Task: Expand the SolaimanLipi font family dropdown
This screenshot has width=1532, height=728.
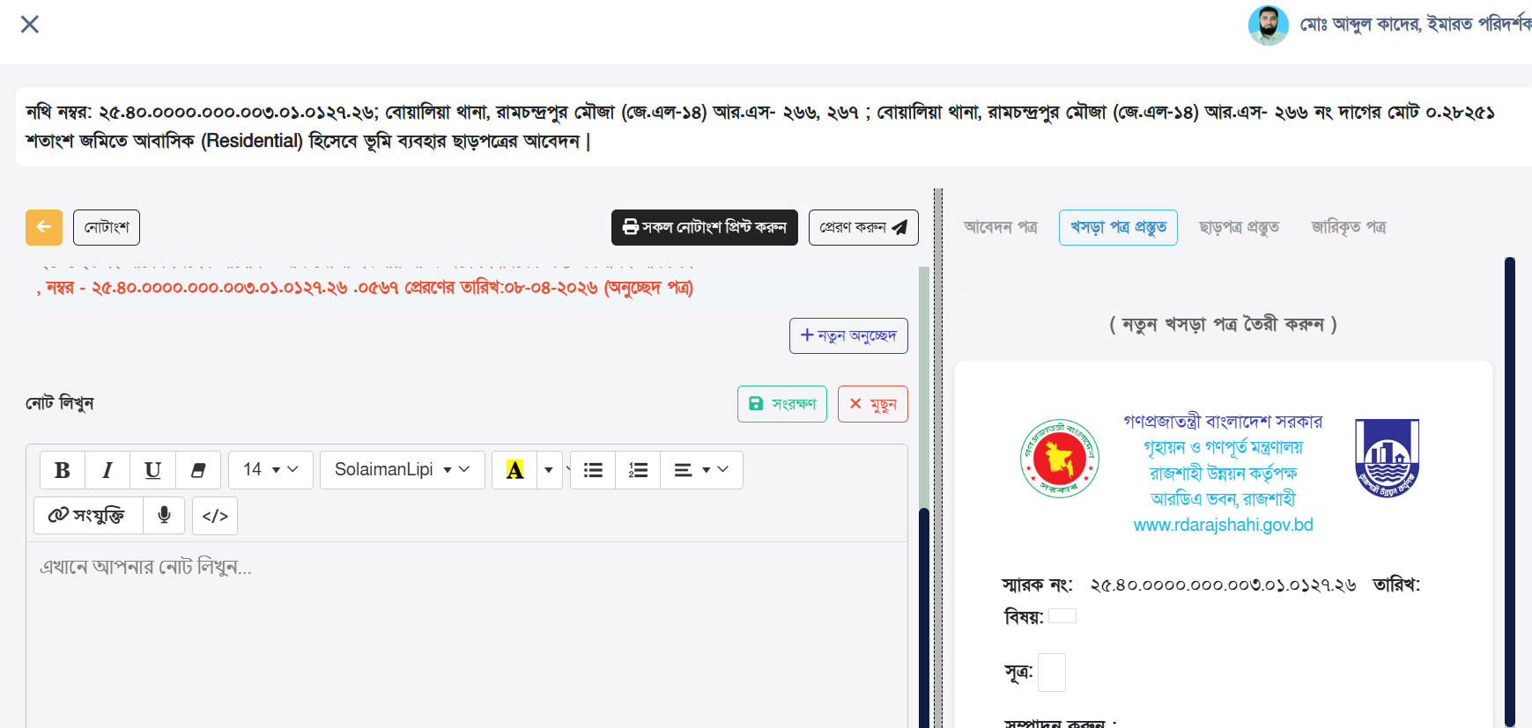Action: (x=402, y=470)
